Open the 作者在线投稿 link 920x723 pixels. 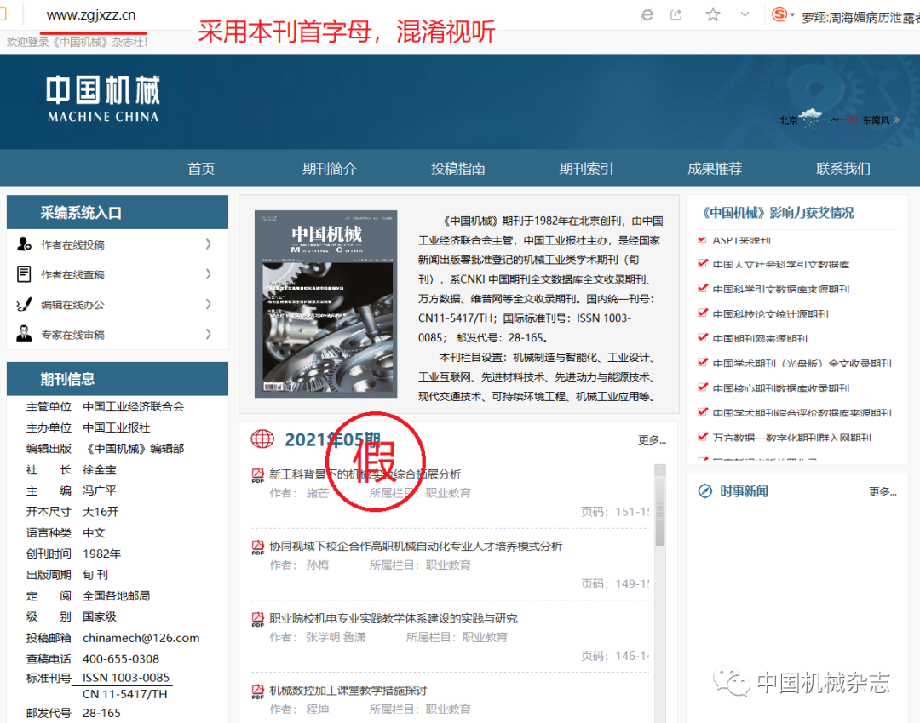(72, 244)
